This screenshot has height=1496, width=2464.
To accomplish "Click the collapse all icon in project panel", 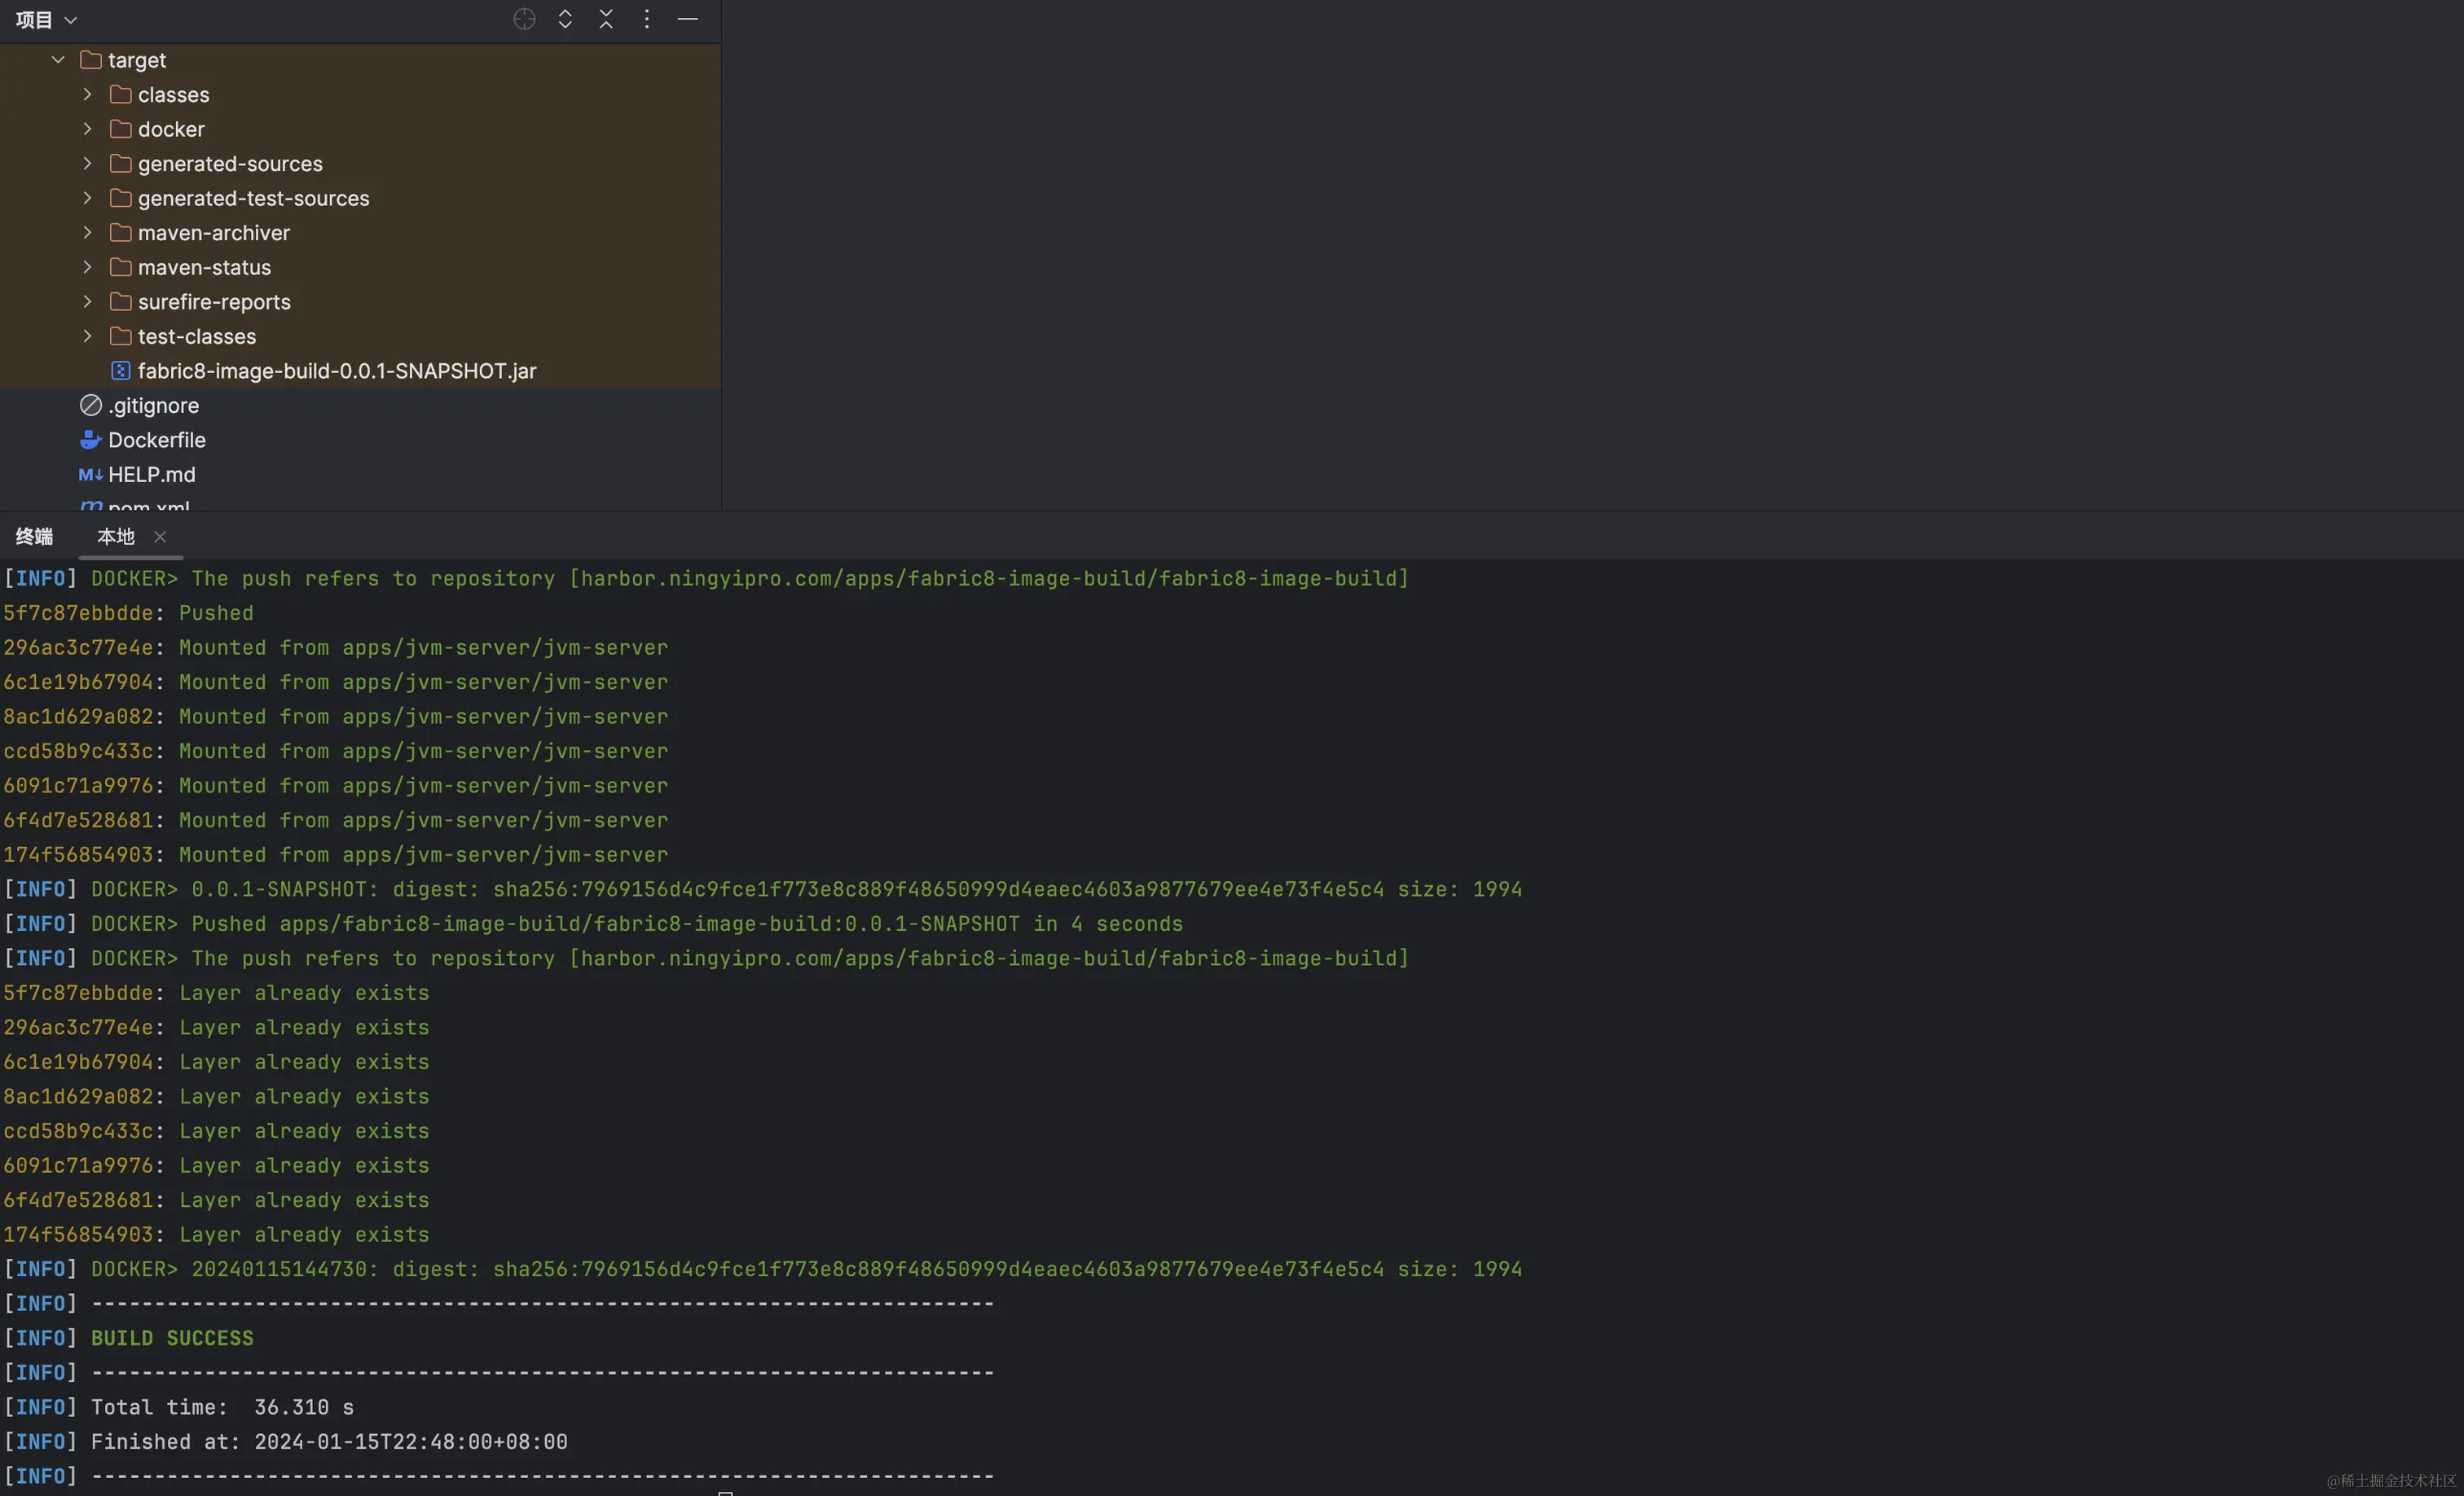I will point(606,19).
